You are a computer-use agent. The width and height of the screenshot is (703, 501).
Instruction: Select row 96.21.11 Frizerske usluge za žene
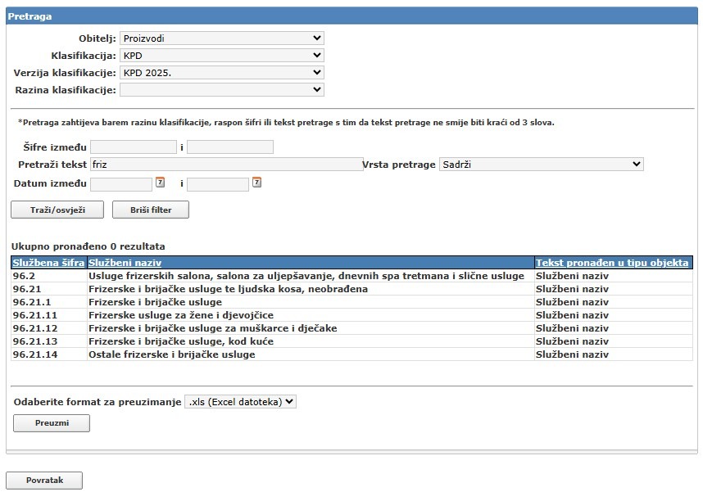click(180, 315)
